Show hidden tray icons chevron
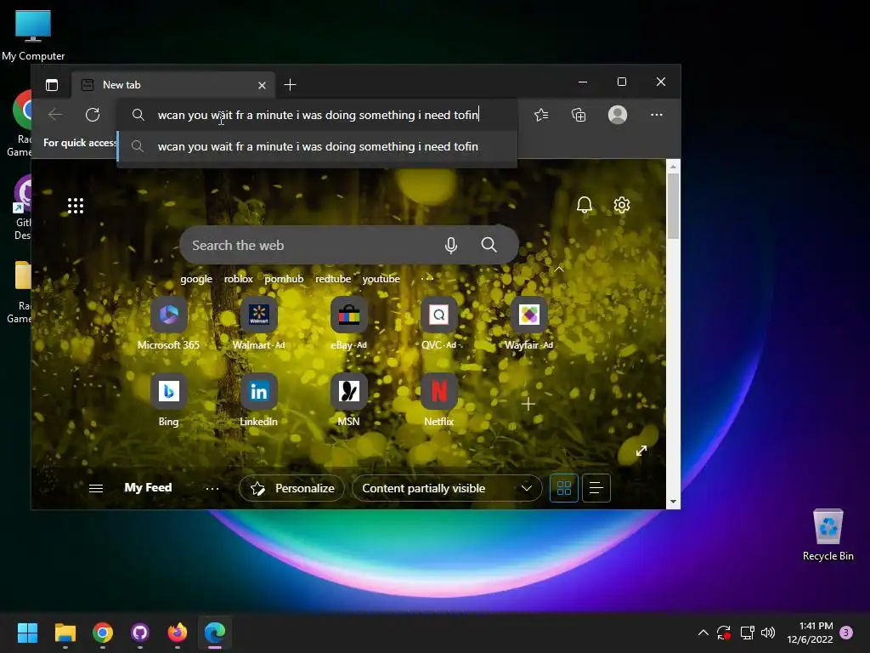This screenshot has height=653, width=870. click(x=703, y=633)
